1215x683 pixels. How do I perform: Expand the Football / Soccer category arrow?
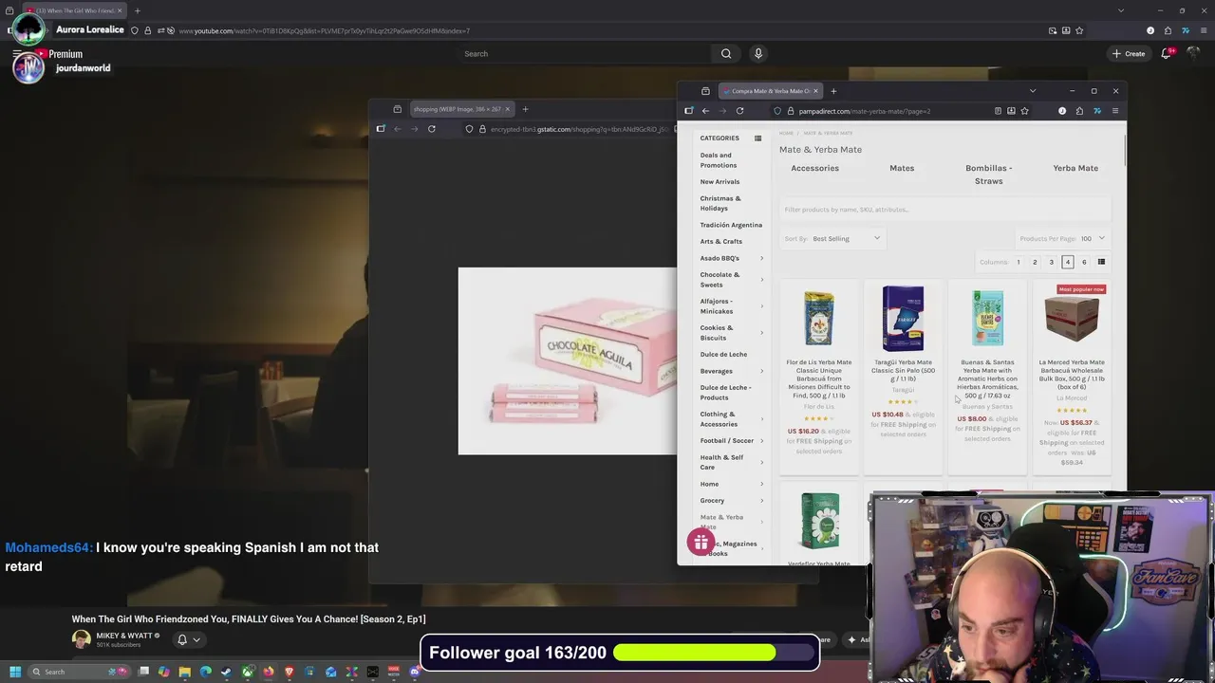pyautogui.click(x=761, y=440)
